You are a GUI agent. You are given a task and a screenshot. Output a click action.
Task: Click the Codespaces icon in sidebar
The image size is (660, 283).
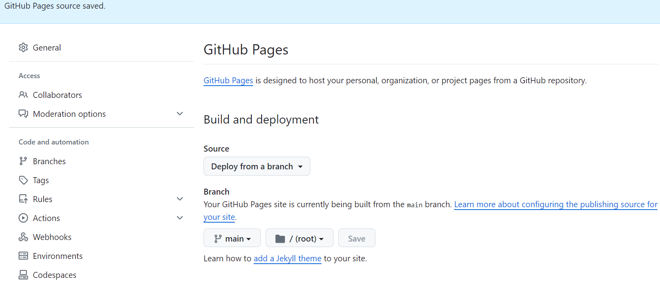click(x=23, y=275)
